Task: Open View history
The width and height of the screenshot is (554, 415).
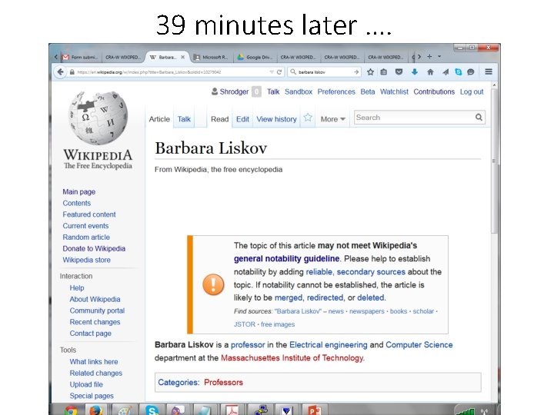Action: (277, 119)
